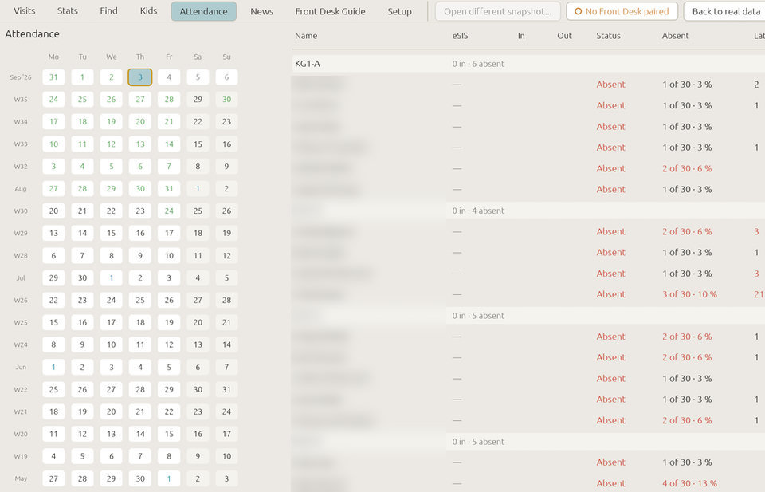The width and height of the screenshot is (765, 492).
Task: Pick day 27 in the Aug row
Action: (53, 188)
